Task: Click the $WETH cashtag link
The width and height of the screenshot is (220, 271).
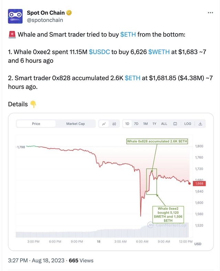Action: click(x=158, y=52)
